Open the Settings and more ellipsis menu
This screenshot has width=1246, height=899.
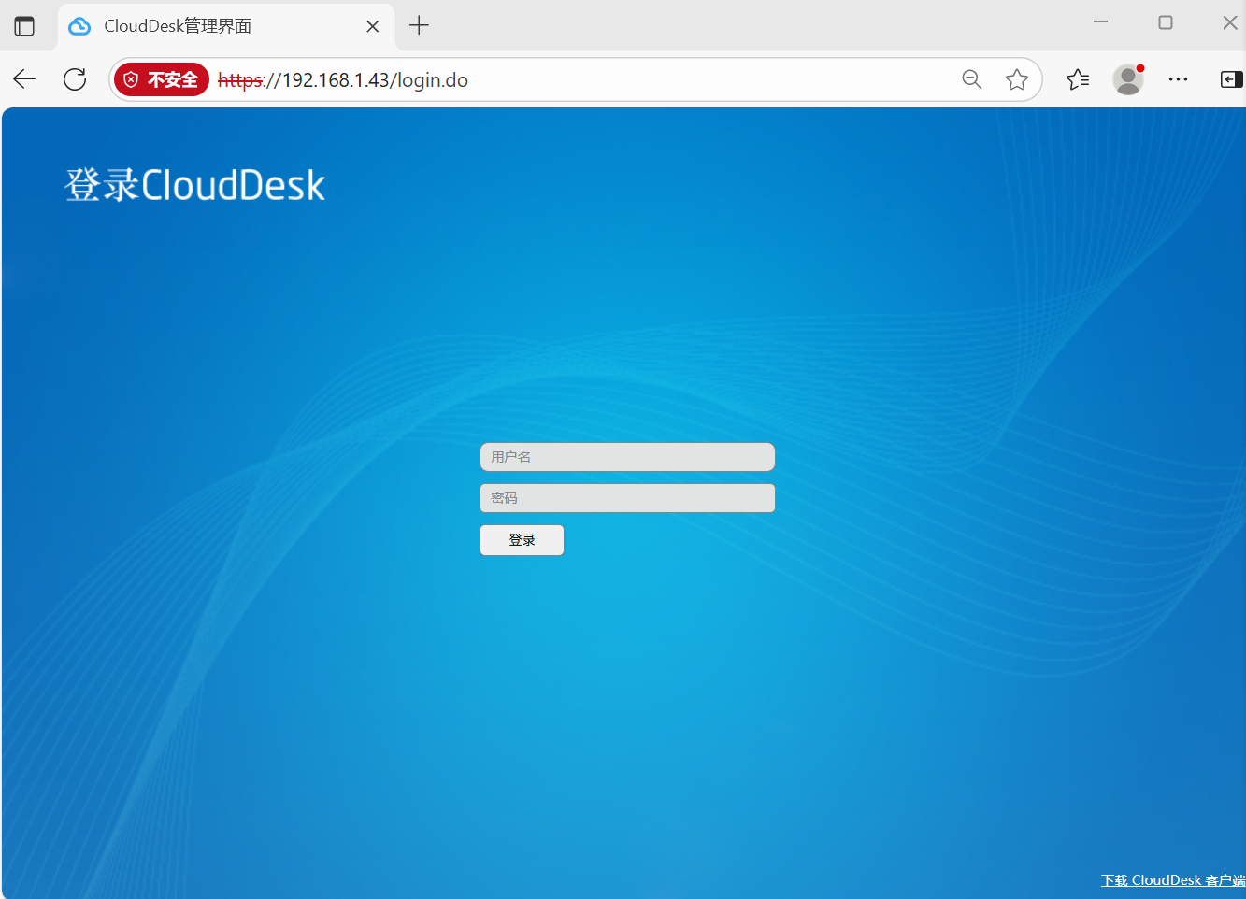(1178, 79)
